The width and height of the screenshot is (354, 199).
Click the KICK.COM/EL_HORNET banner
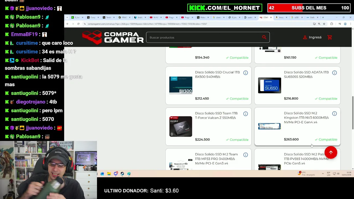[x=225, y=8]
